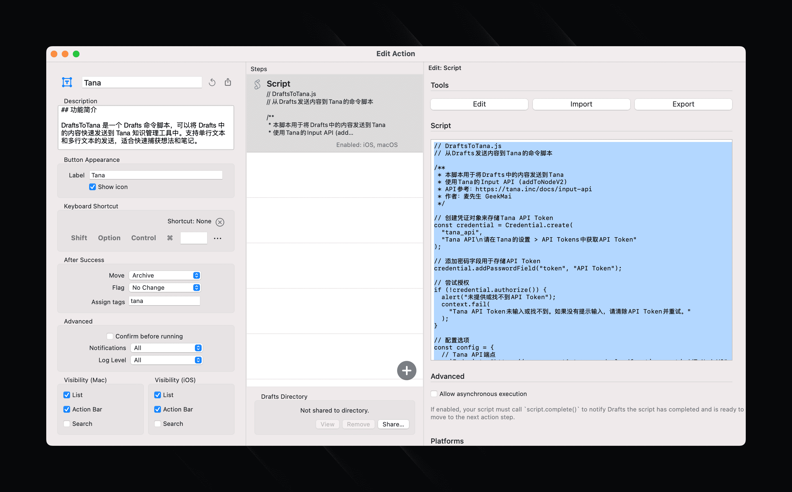This screenshot has width=792, height=492.
Task: Click the Label input field
Action: pyautogui.click(x=156, y=175)
